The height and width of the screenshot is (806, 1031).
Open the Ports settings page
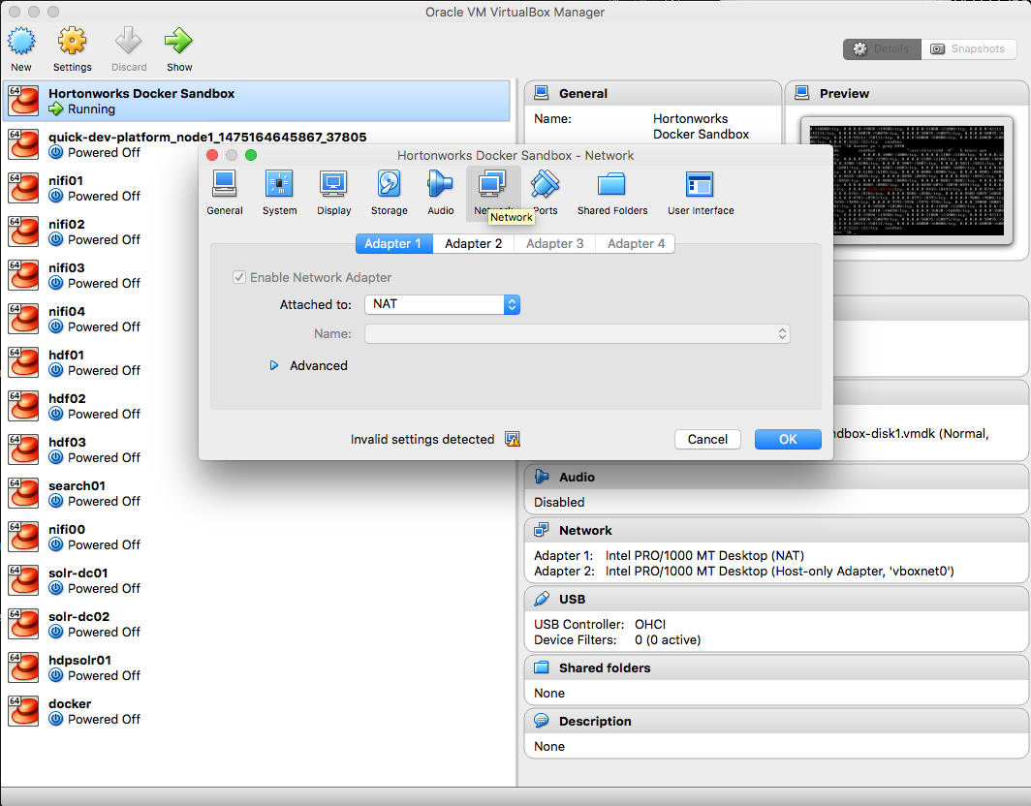545,186
